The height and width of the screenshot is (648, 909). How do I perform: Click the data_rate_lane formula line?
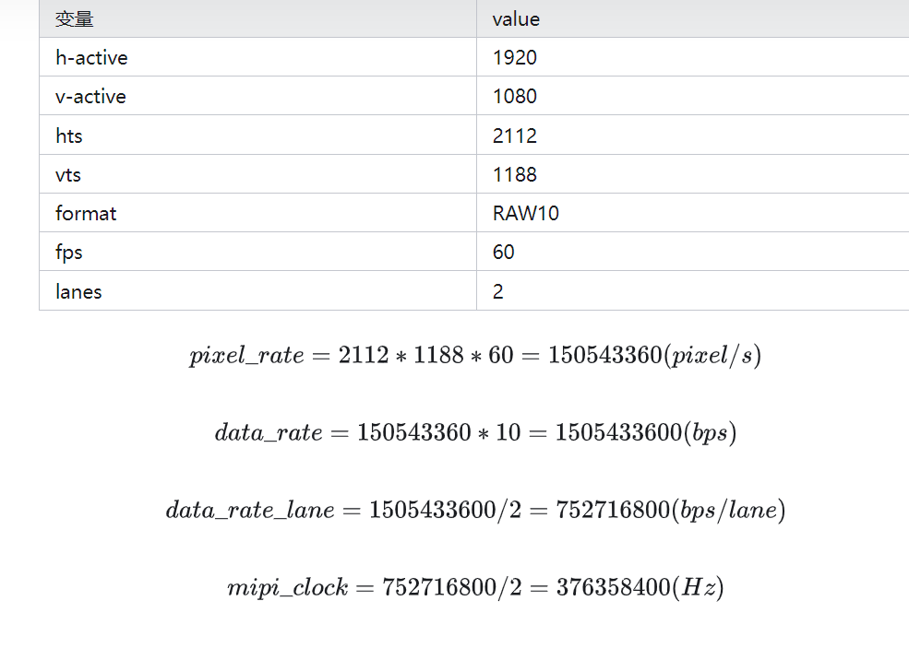click(x=475, y=510)
